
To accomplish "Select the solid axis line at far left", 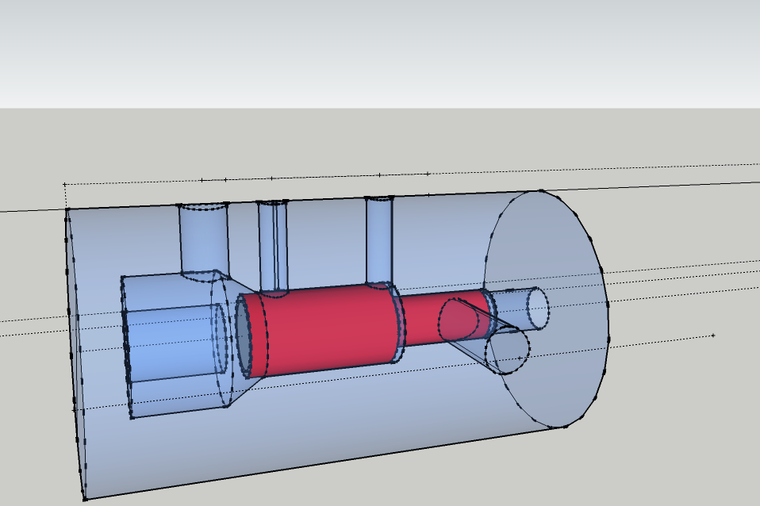I will [x=32, y=211].
